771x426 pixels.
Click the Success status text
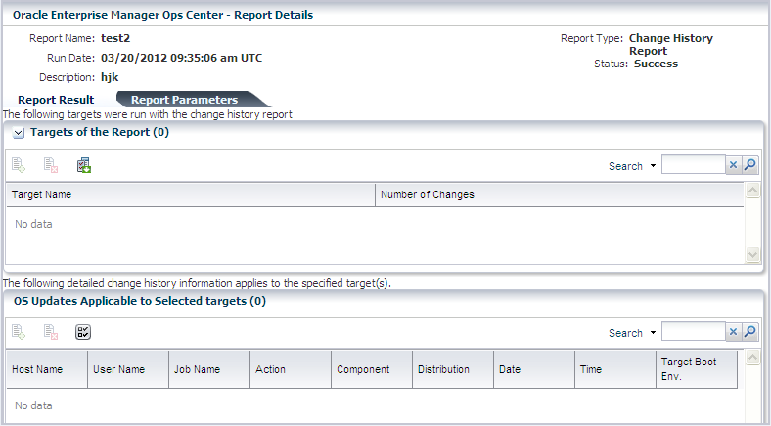(656, 64)
